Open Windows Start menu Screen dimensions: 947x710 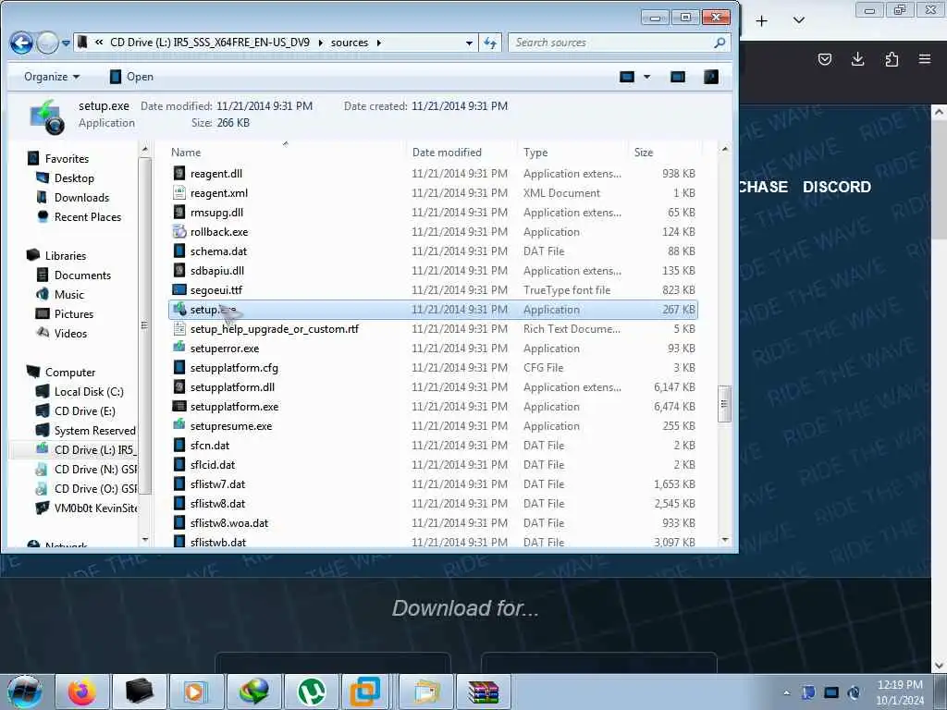(24, 692)
